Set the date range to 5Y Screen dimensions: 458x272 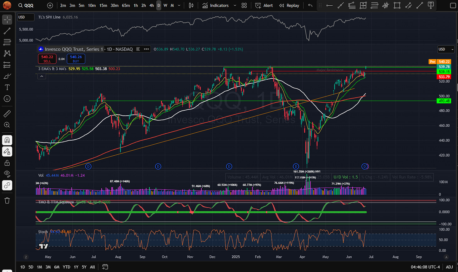click(x=84, y=267)
